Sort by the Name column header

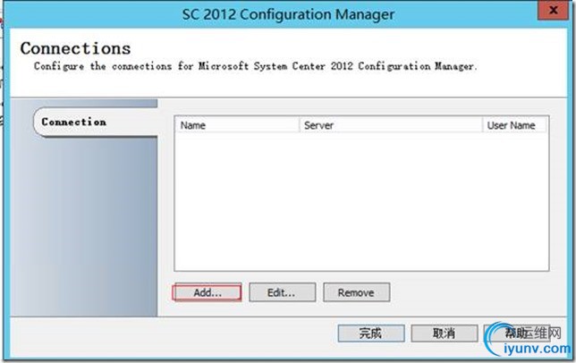tap(237, 125)
